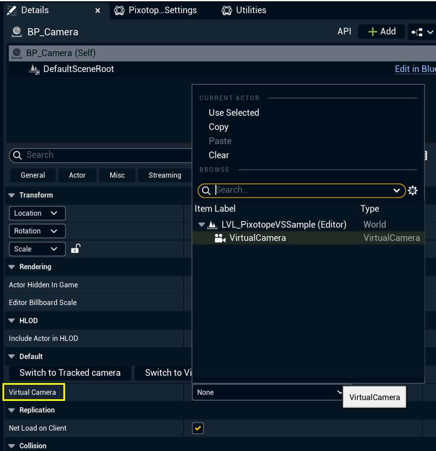Click Switch to Tracked camera button
This screenshot has width=436, height=451.
pos(70,373)
